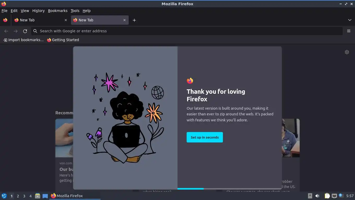Open the Bookmarks menu

(x=58, y=11)
